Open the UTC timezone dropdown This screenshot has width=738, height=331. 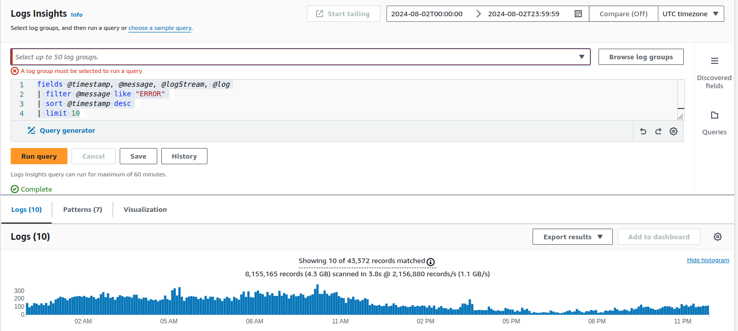(691, 13)
